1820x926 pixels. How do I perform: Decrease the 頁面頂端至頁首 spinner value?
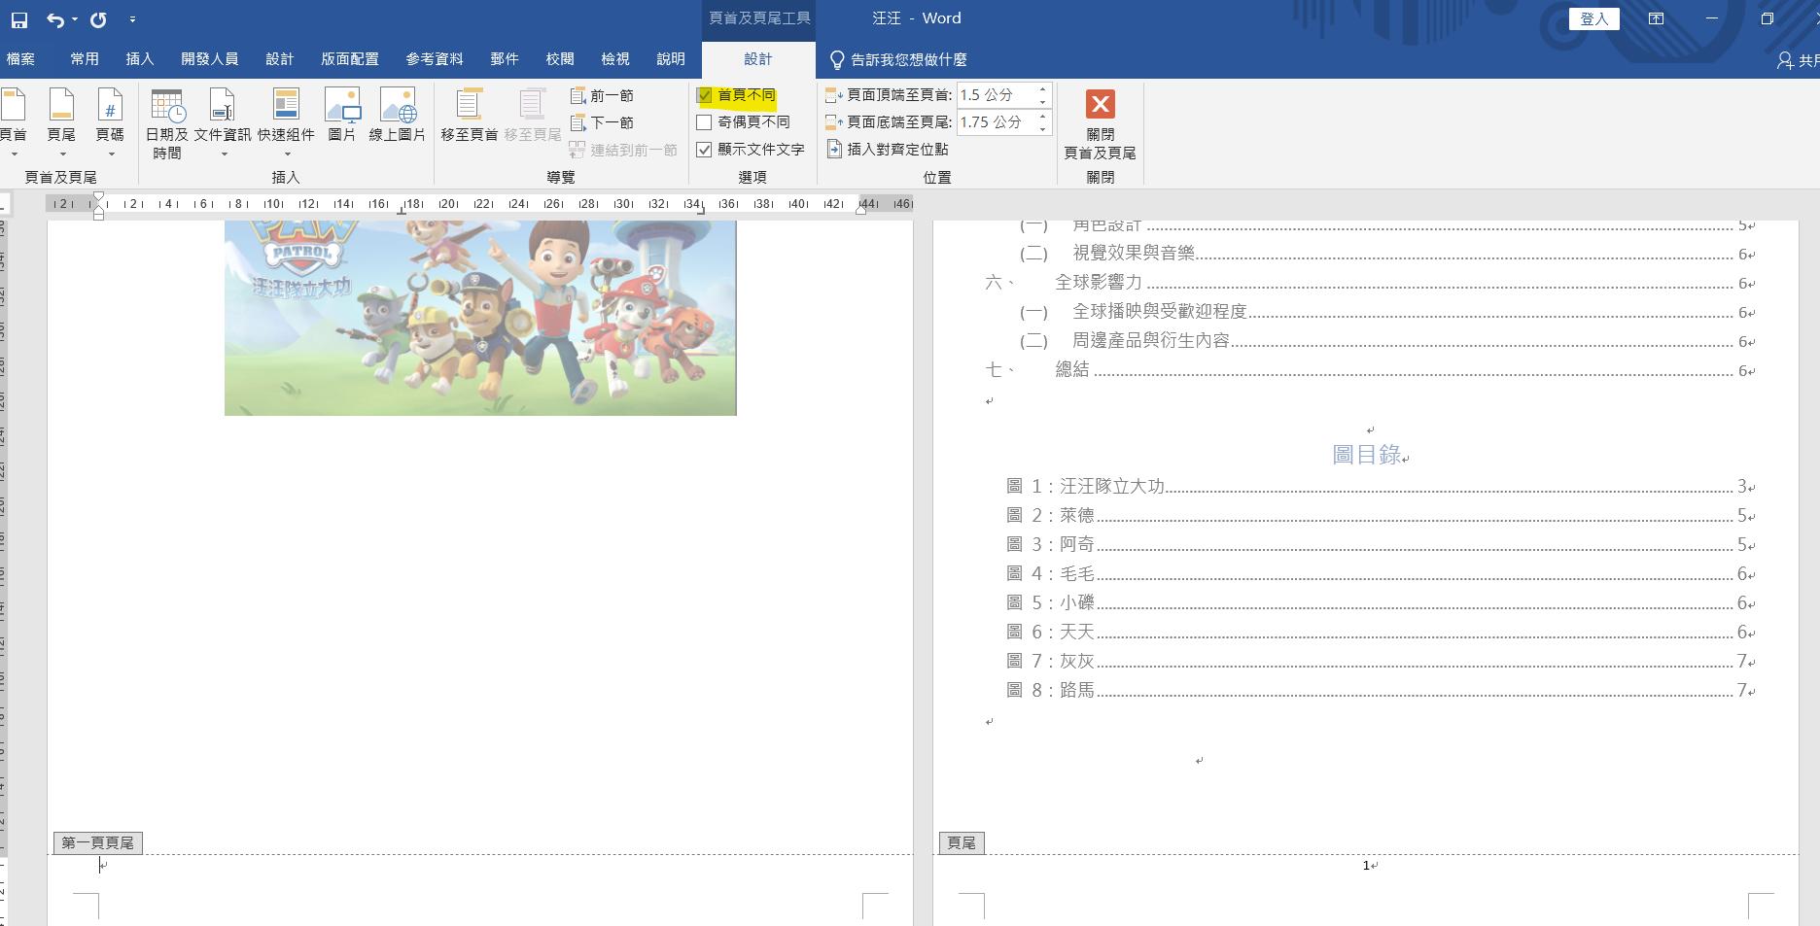[1043, 101]
